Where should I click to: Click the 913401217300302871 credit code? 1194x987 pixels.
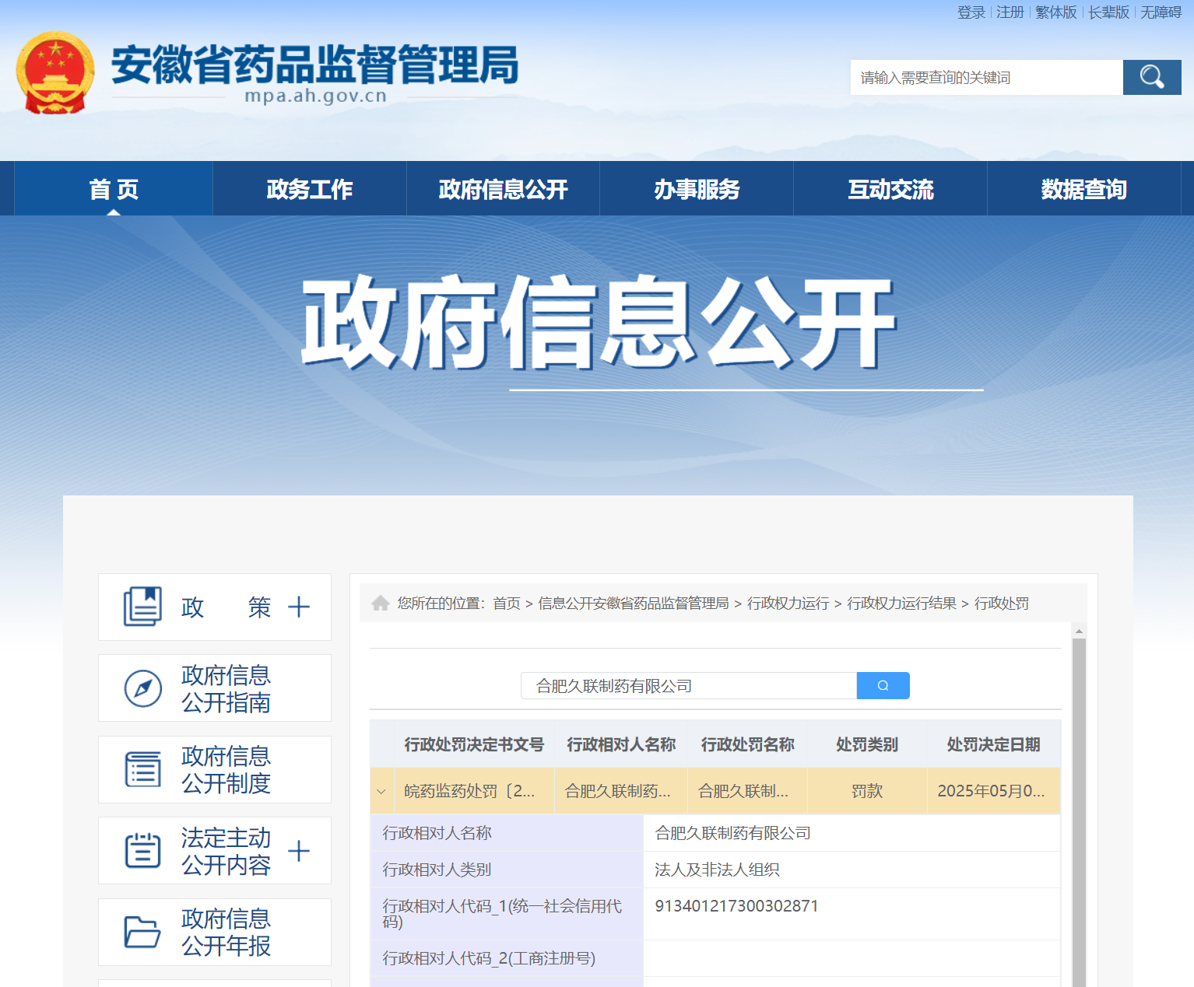736,906
